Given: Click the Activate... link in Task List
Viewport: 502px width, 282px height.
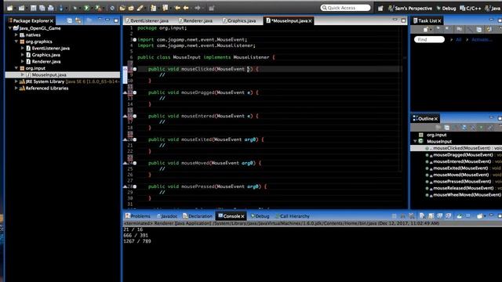Looking at the screenshot, I should pos(482,40).
